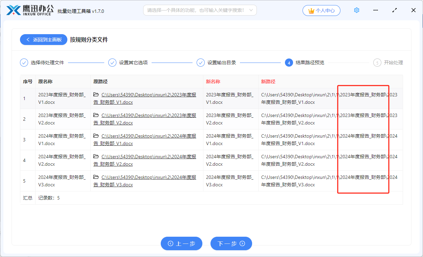Viewport: 423px width, 257px height.
Task: Open folder icon for row 4 path
Action: click(96, 157)
